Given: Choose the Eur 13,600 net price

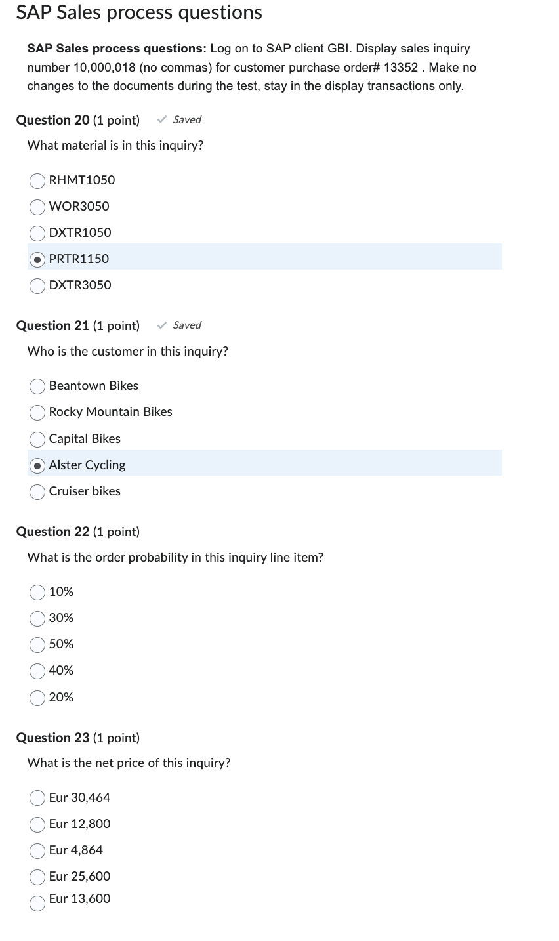Looking at the screenshot, I should tap(37, 902).
